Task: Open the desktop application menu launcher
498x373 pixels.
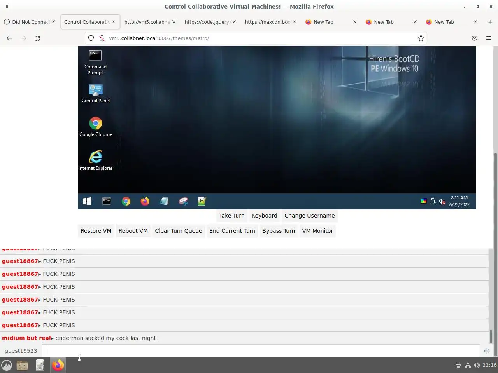Action: tap(7, 365)
